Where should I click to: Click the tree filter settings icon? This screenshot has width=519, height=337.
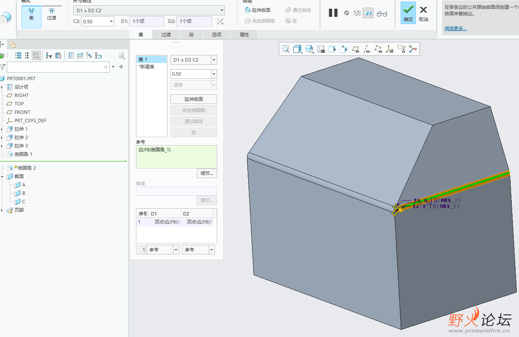(49, 55)
